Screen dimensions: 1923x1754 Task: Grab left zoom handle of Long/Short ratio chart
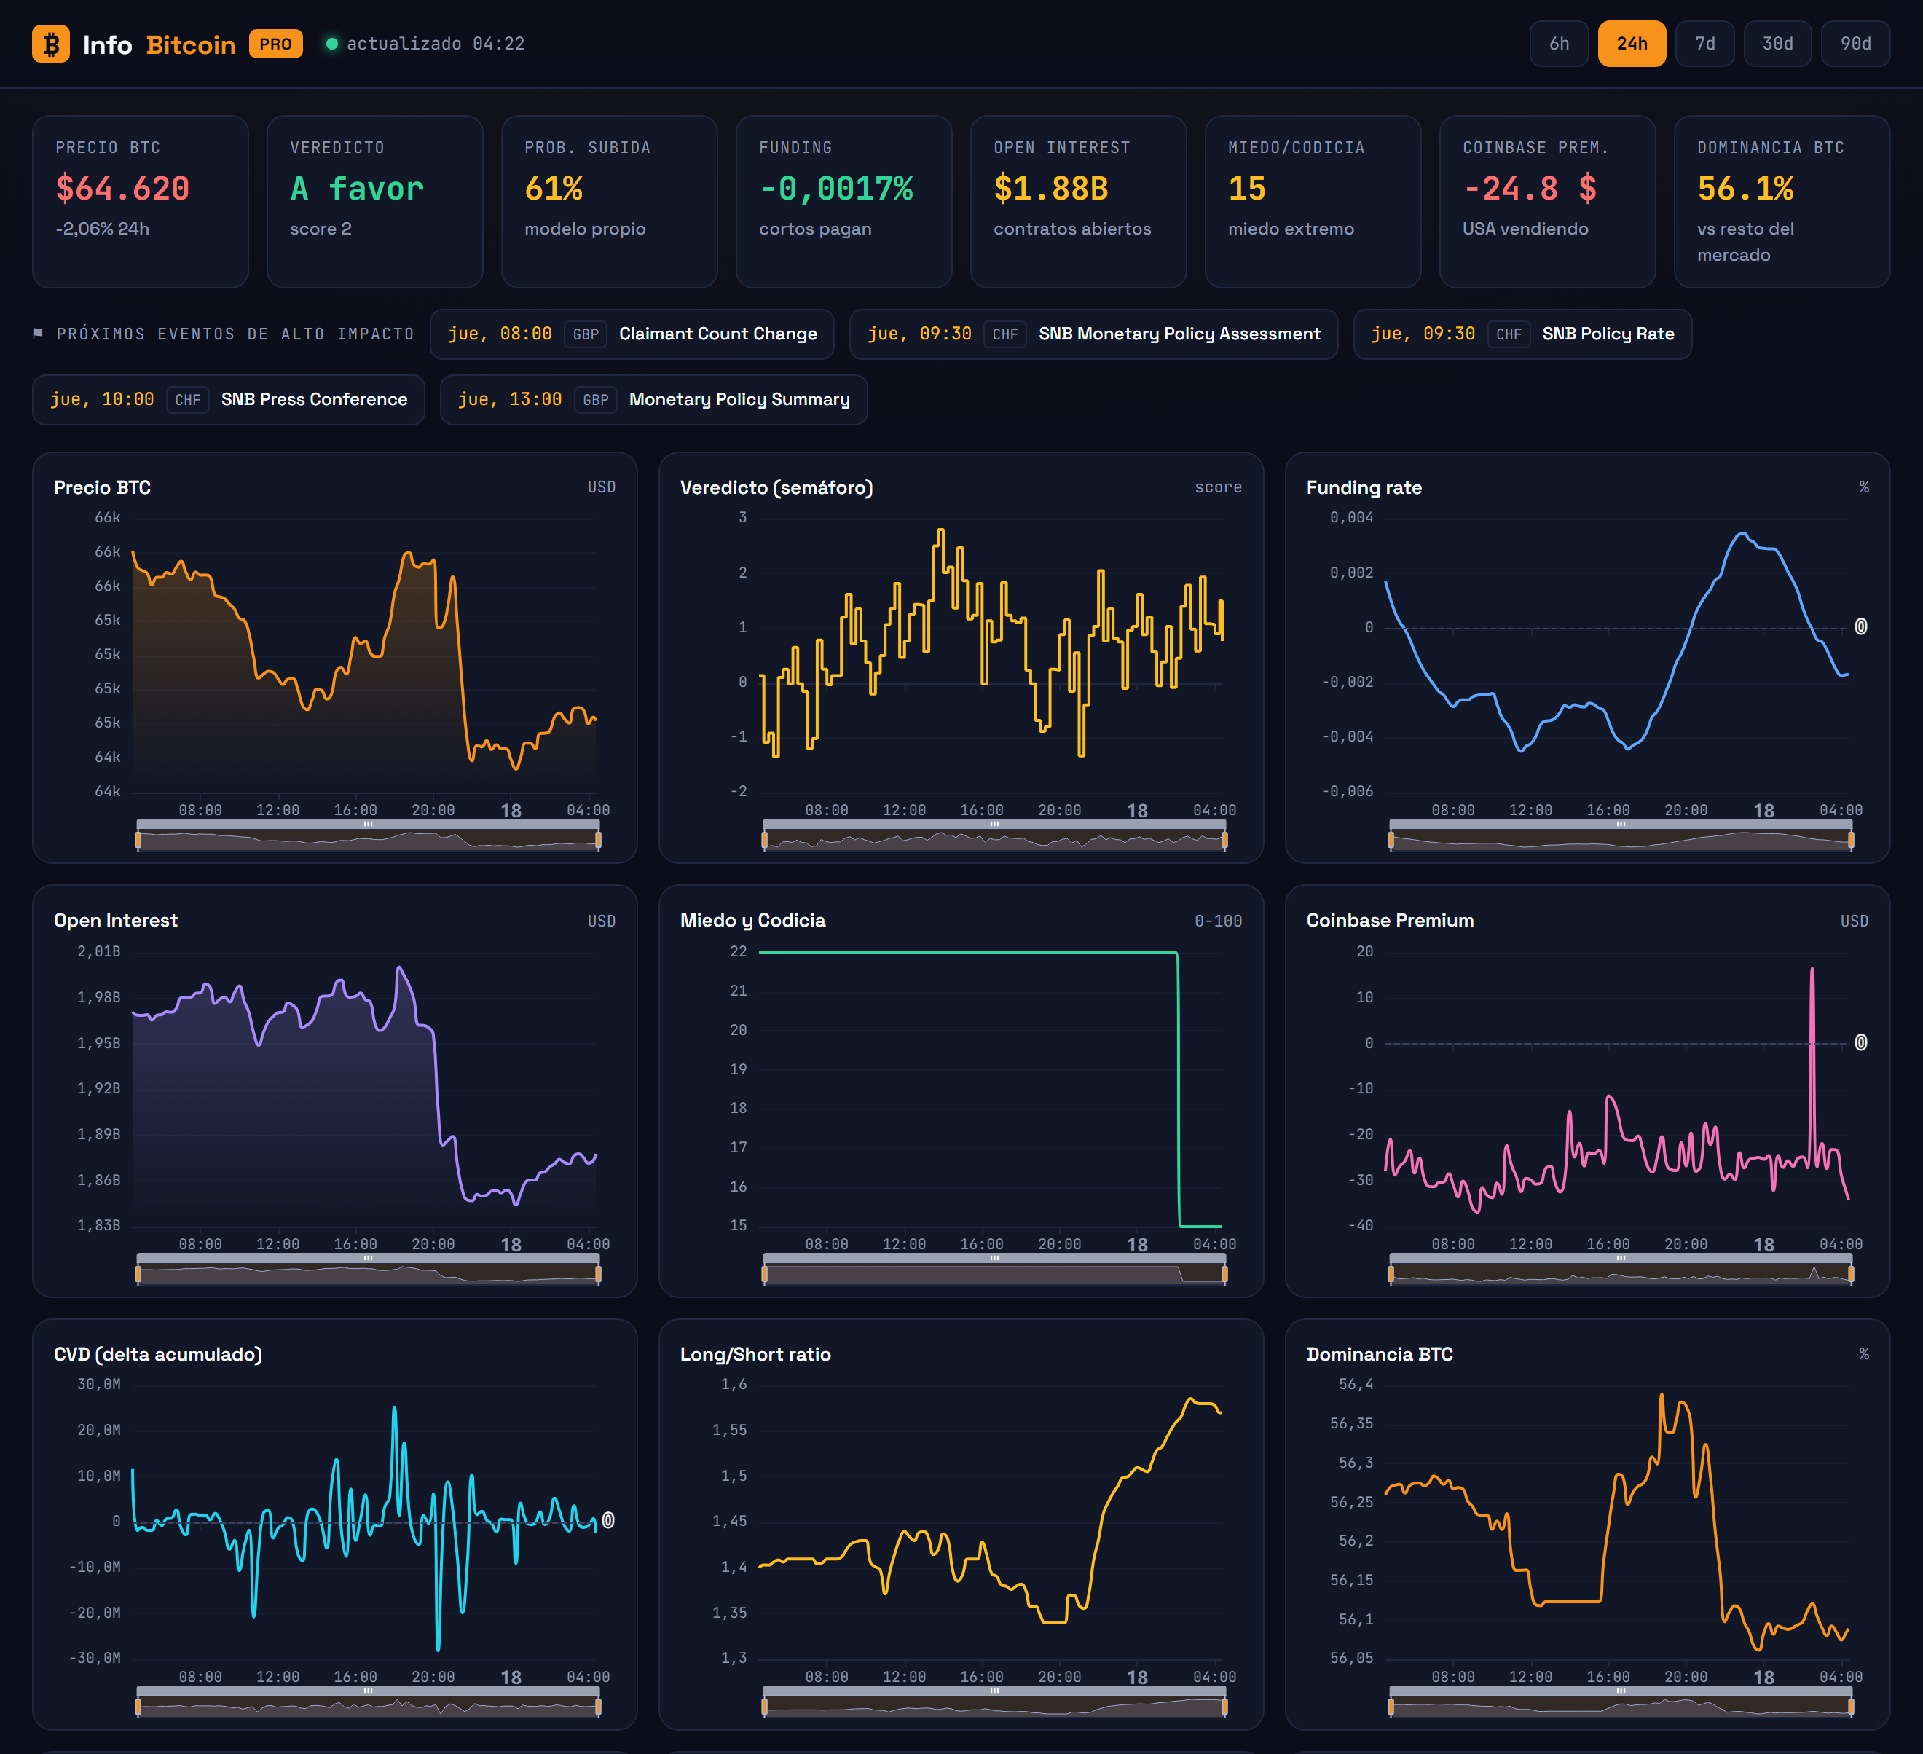coord(764,1707)
